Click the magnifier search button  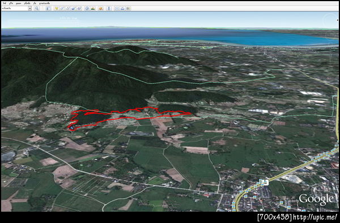[x=37, y=8]
